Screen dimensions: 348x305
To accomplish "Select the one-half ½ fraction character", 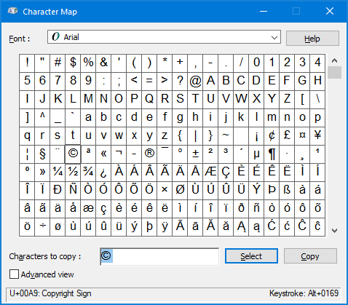I will point(73,173).
